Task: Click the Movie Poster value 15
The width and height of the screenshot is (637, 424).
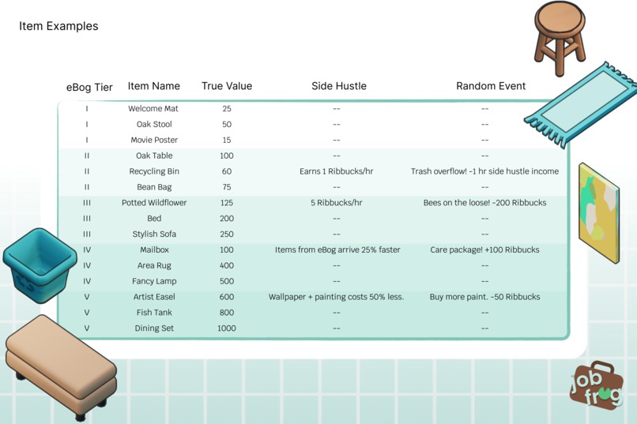Action: tap(227, 140)
